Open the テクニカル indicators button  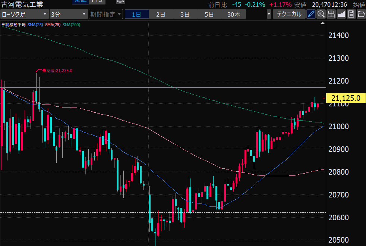[289, 15]
